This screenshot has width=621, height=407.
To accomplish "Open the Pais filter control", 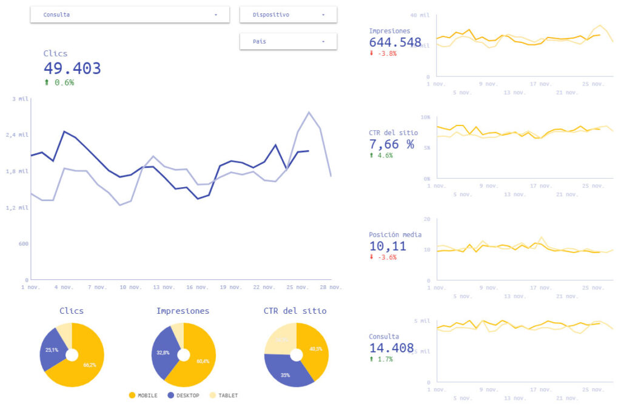I will pyautogui.click(x=288, y=41).
